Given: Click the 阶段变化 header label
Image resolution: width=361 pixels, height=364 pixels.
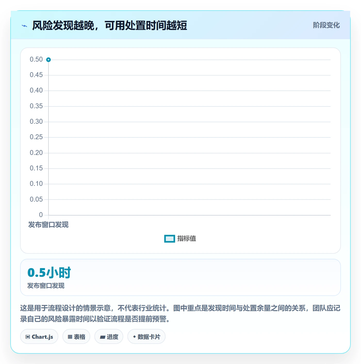Looking at the screenshot, I should click(x=326, y=25).
